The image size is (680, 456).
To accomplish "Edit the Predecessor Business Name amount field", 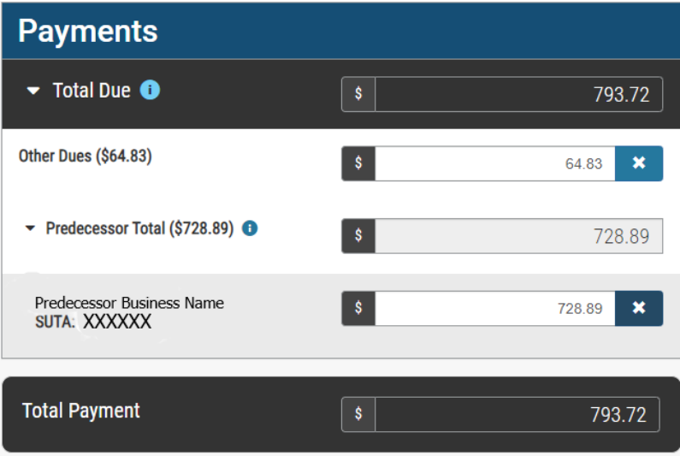I will pyautogui.click(x=495, y=309).
